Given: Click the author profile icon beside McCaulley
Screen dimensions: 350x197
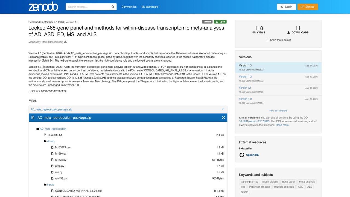Looking at the screenshot, I should click(65, 42).
